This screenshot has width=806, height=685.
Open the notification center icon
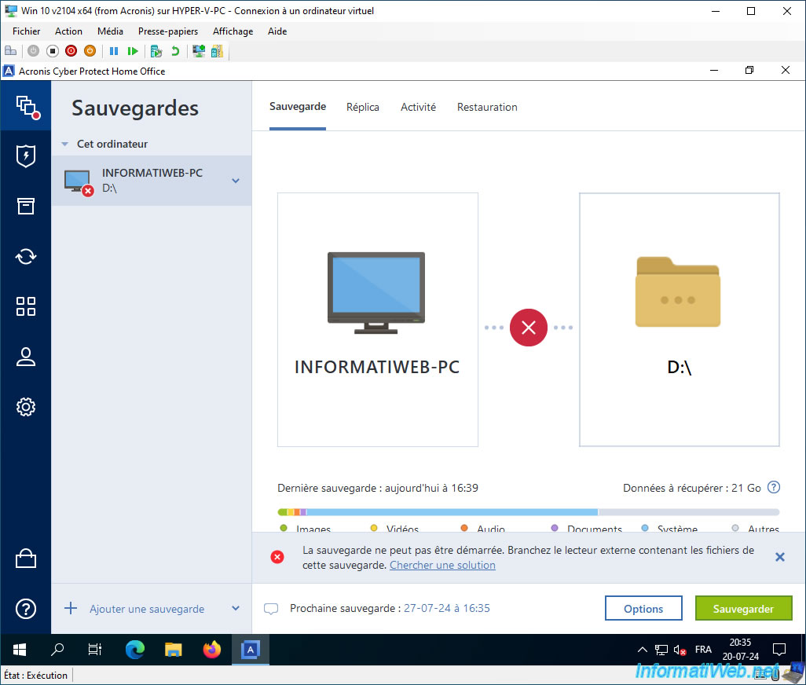click(779, 650)
